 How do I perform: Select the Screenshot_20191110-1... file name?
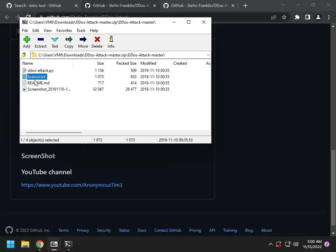point(49,89)
